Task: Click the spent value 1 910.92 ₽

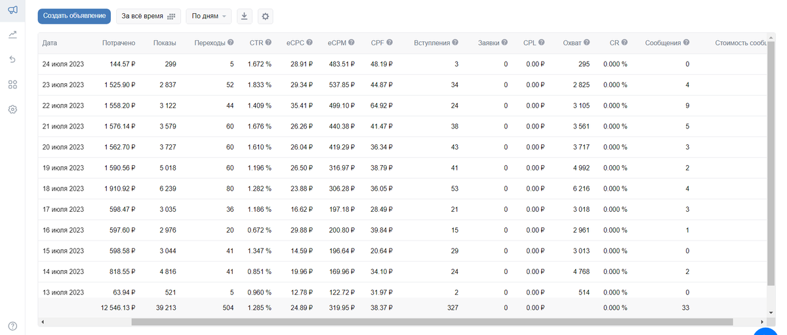Action: pos(120,189)
